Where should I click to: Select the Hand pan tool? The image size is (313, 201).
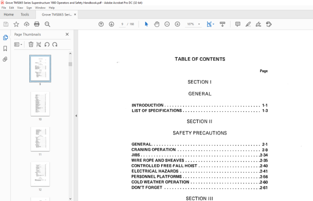click(x=156, y=24)
